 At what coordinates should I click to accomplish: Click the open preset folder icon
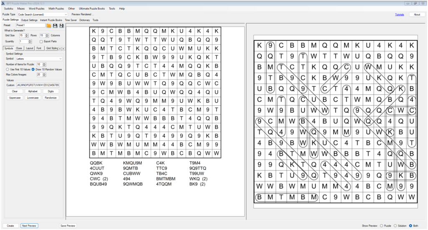[x=49, y=25]
